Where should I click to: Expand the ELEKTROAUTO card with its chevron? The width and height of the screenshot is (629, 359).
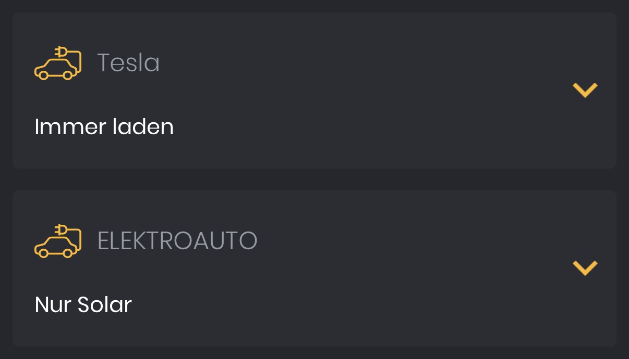point(585,268)
